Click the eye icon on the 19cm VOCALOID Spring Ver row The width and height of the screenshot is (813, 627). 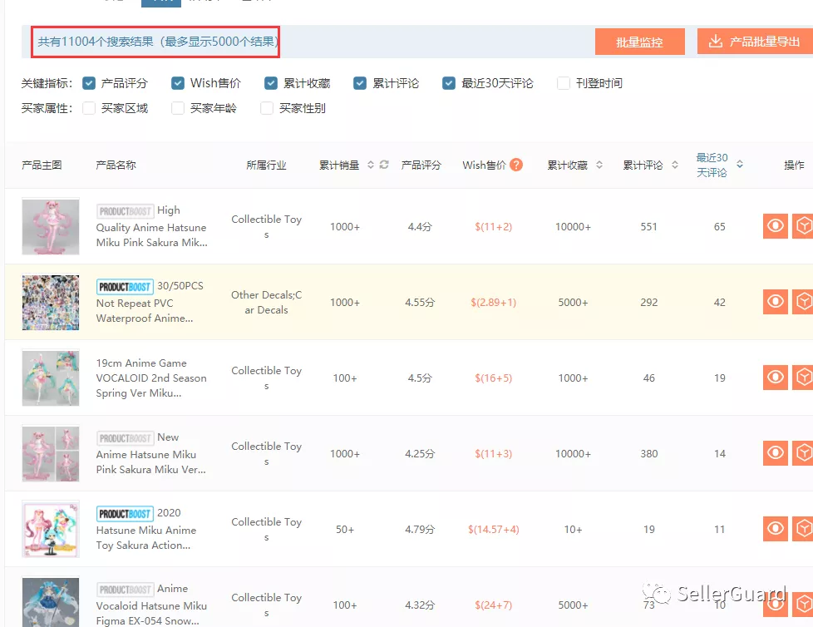coord(775,377)
